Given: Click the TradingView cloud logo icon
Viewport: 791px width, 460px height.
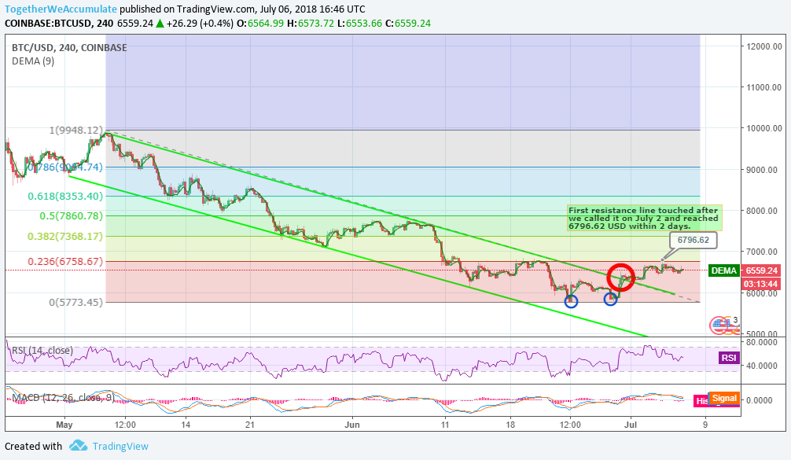Looking at the screenshot, I should [x=78, y=445].
